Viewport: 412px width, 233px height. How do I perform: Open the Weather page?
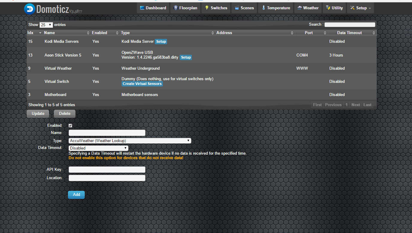pos(308,8)
